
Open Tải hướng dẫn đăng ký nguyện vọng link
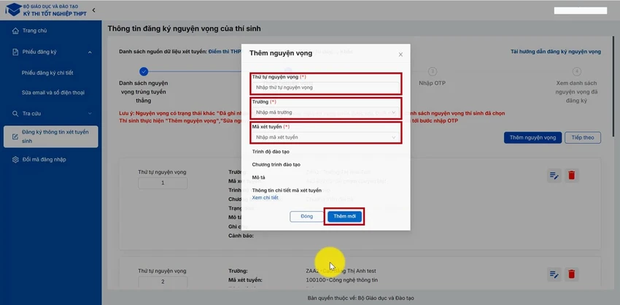(x=556, y=51)
